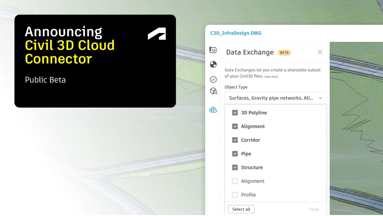Click the Clear button

[x=314, y=209]
